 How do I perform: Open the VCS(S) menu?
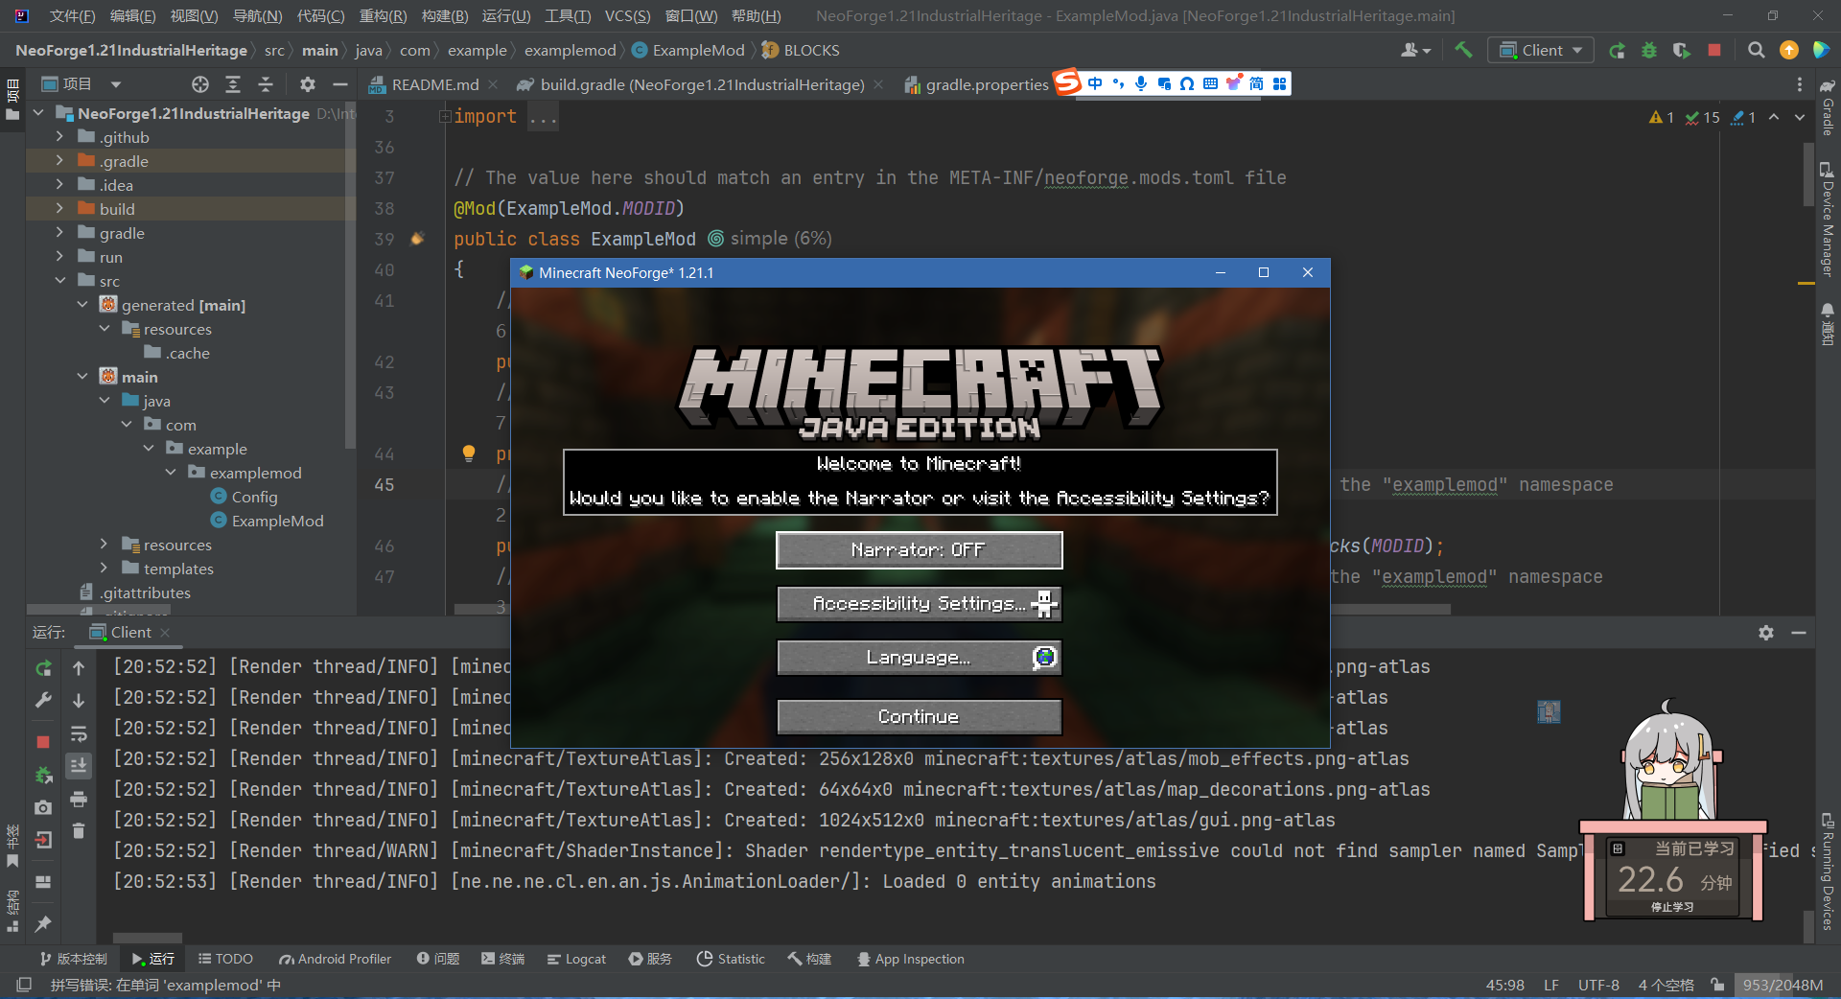tap(627, 16)
